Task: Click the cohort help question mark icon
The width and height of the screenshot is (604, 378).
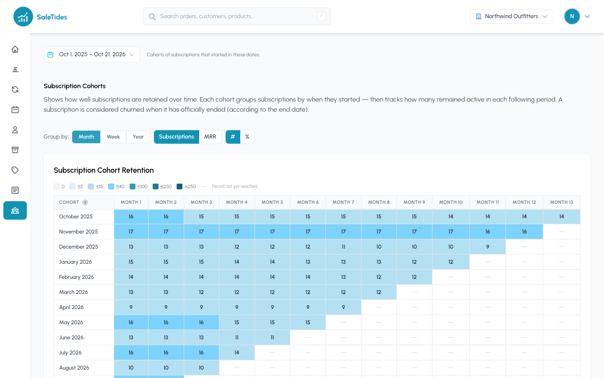Action: (x=85, y=202)
